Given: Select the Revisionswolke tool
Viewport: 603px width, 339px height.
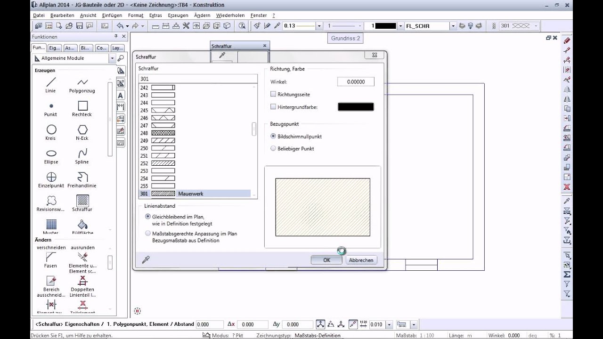Looking at the screenshot, I should coord(51,204).
